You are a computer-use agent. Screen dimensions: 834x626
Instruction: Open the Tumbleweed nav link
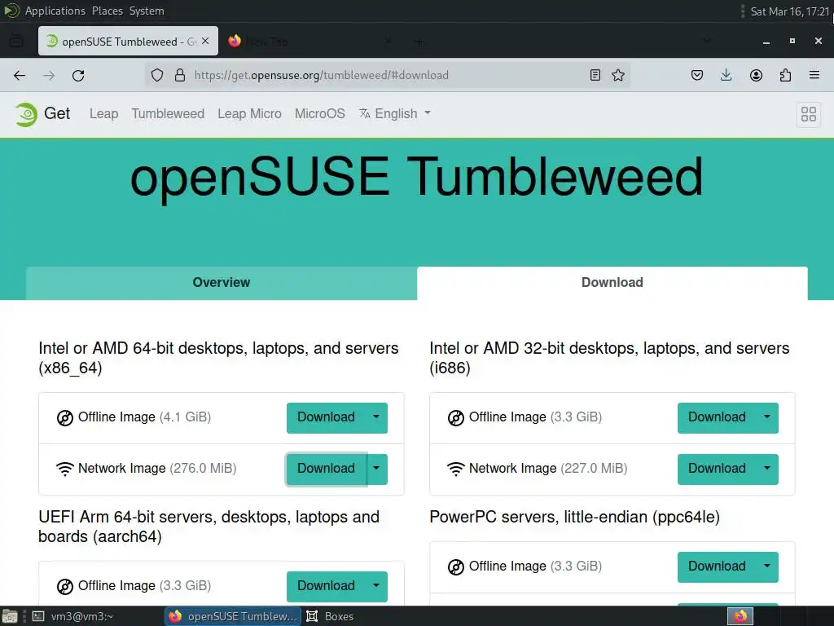(168, 113)
